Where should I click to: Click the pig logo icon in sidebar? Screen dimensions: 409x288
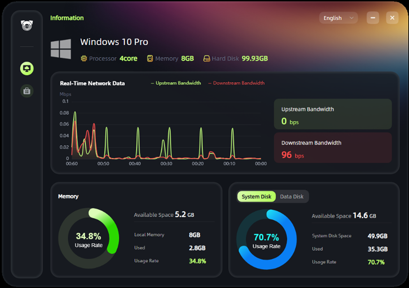[27, 25]
